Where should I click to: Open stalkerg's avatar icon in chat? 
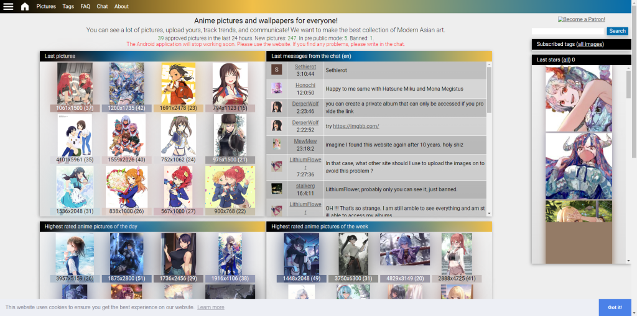point(277,189)
